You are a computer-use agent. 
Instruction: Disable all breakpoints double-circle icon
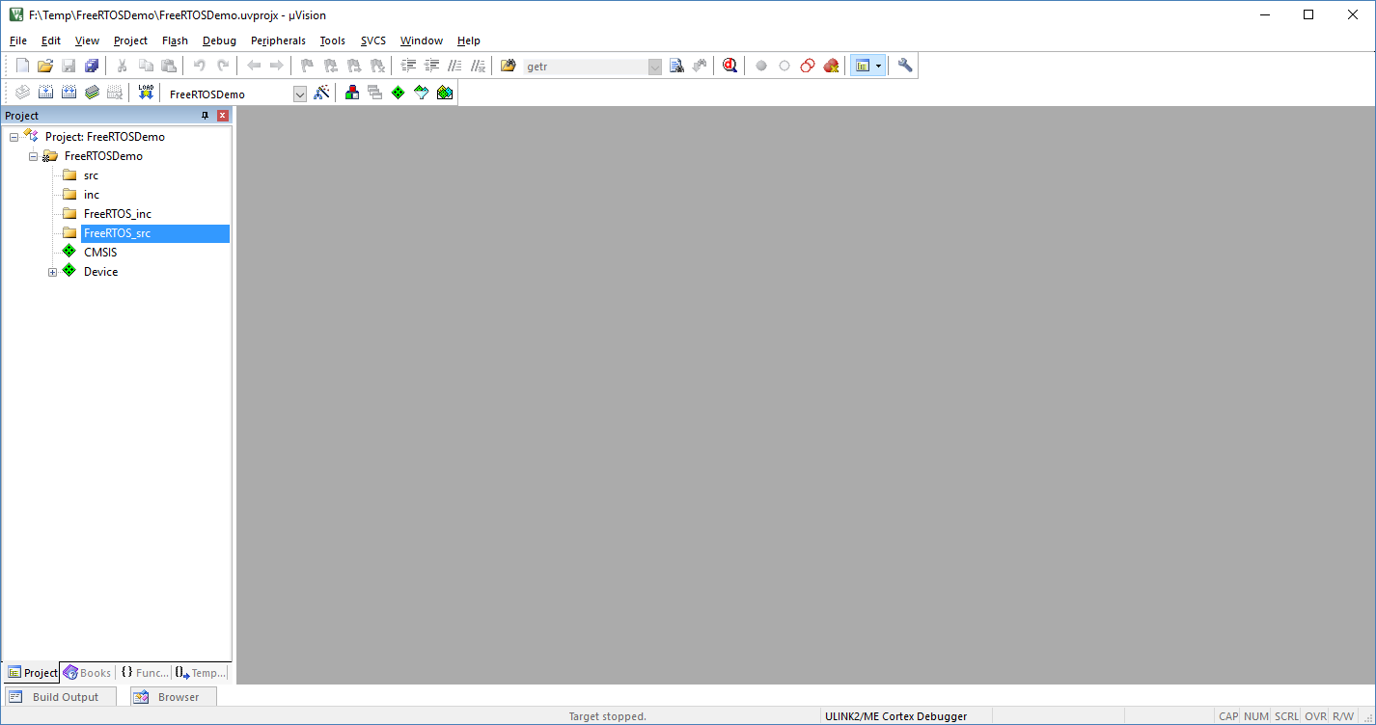[808, 66]
